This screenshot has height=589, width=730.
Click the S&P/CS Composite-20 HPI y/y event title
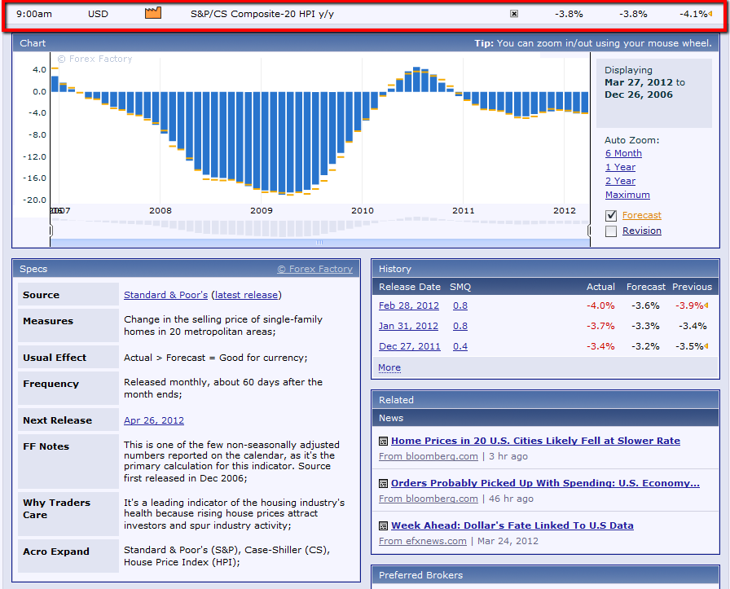(262, 14)
